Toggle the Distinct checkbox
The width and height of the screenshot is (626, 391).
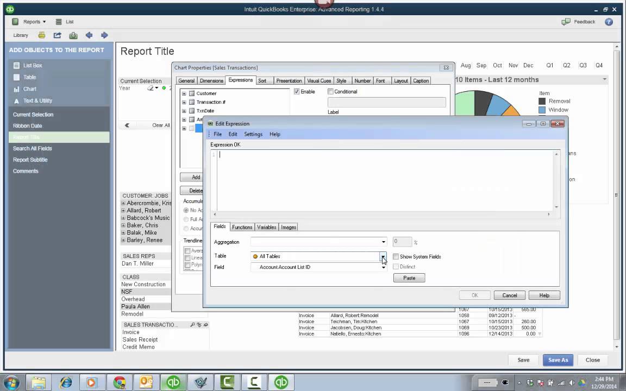click(x=396, y=267)
